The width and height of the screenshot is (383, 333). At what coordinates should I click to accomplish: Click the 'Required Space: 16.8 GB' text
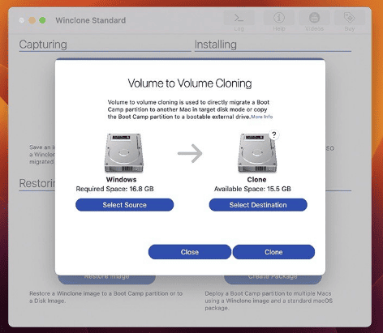click(114, 189)
